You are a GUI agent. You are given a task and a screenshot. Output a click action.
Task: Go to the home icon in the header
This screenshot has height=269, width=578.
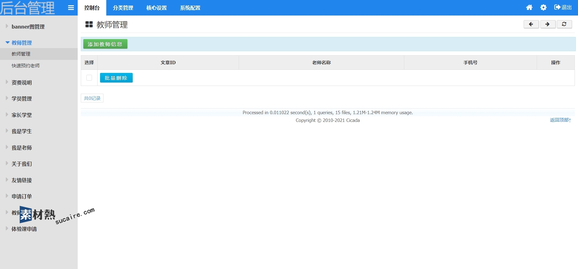point(529,7)
